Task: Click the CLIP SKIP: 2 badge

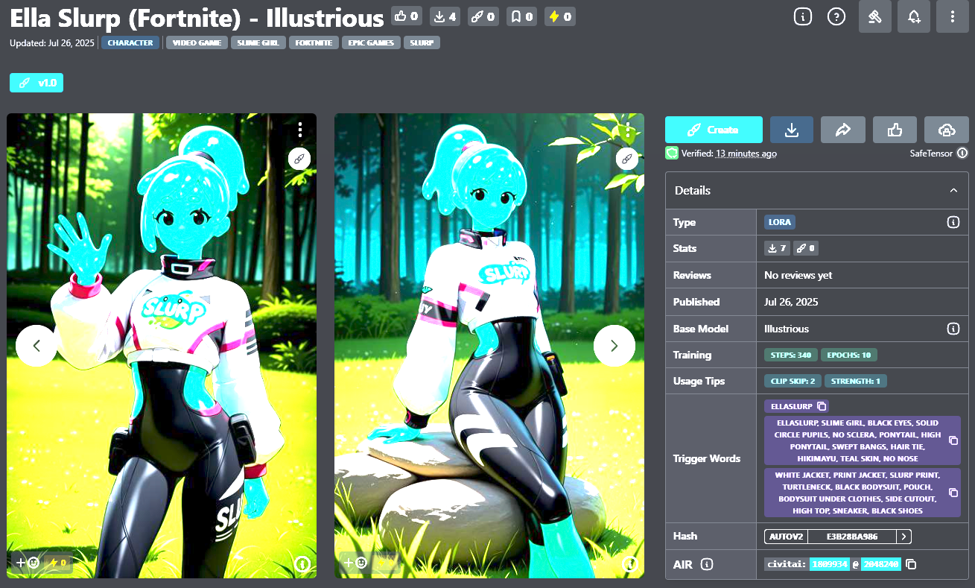Action: (793, 381)
